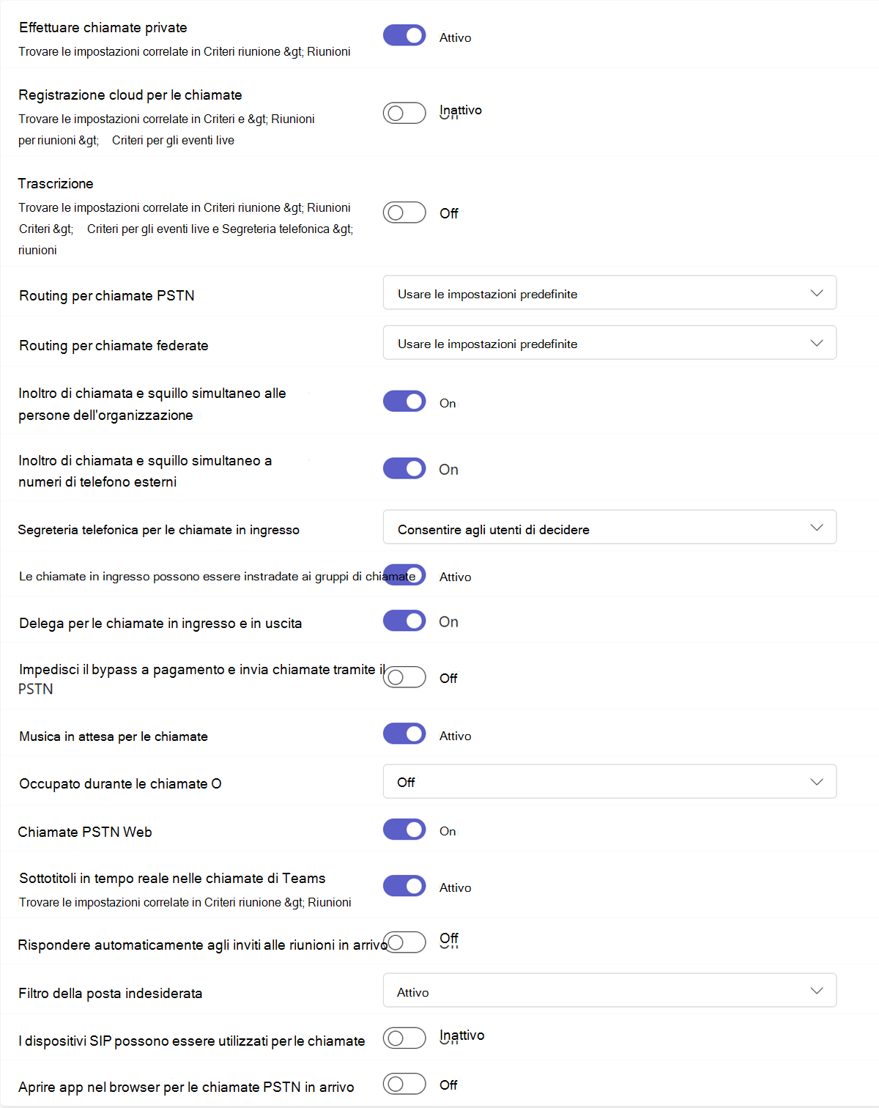Enable Registrazione cloud per le chiamate
The image size is (879, 1108).
click(404, 113)
